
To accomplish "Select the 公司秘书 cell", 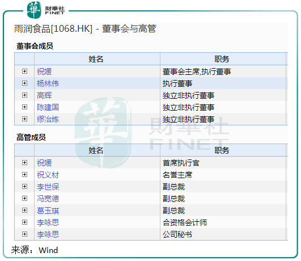I will tap(223, 234).
